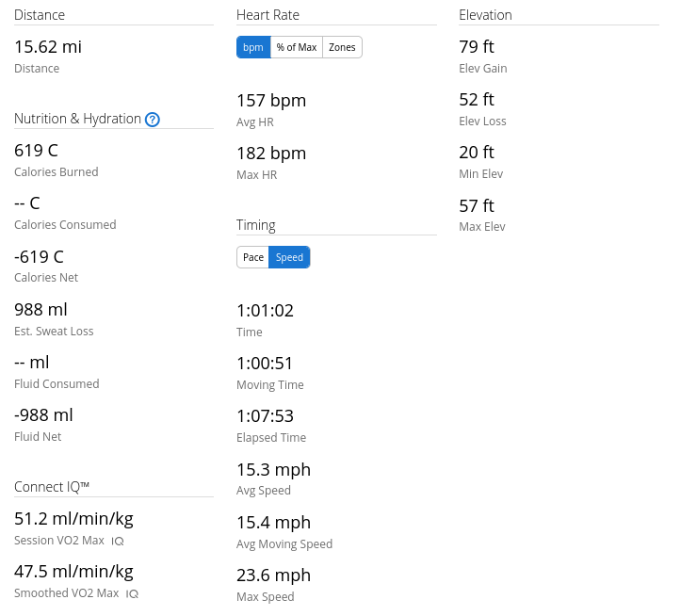
Task: Show heart rate as % of Max
Action: tap(297, 47)
